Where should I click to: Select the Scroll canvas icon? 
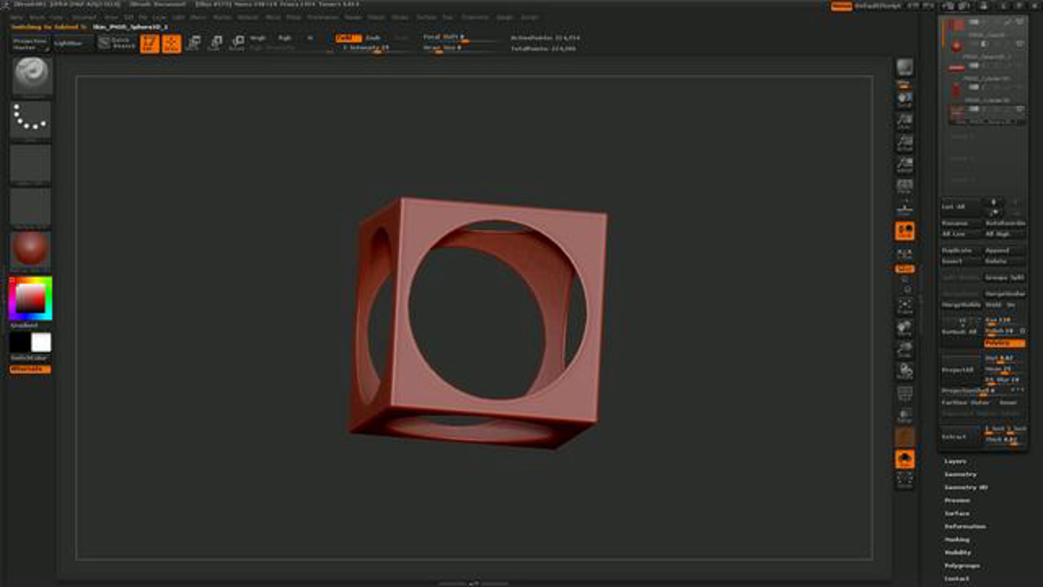pos(905,100)
